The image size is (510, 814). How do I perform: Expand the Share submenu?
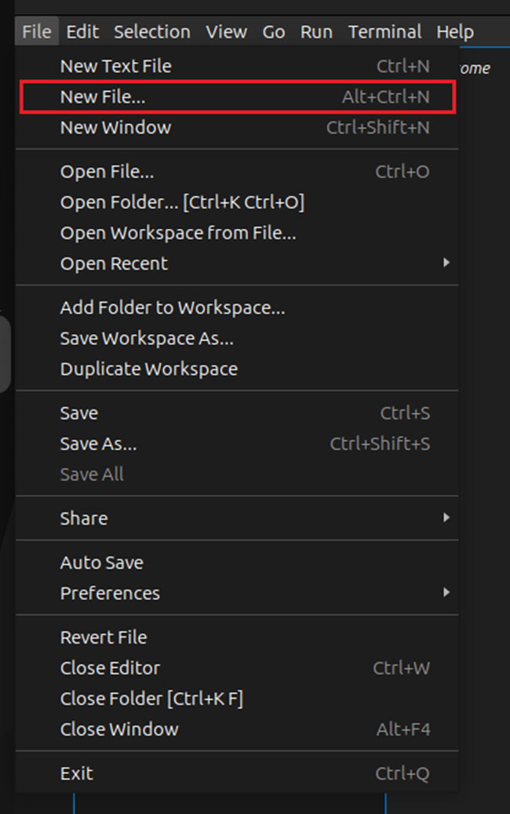coord(84,518)
